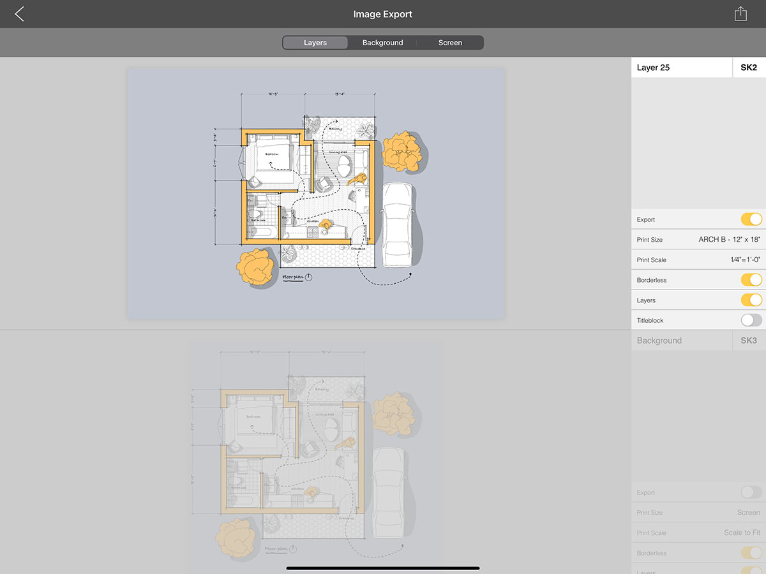Tap the SK3 button beside Background
766x574 pixels.
tap(749, 341)
